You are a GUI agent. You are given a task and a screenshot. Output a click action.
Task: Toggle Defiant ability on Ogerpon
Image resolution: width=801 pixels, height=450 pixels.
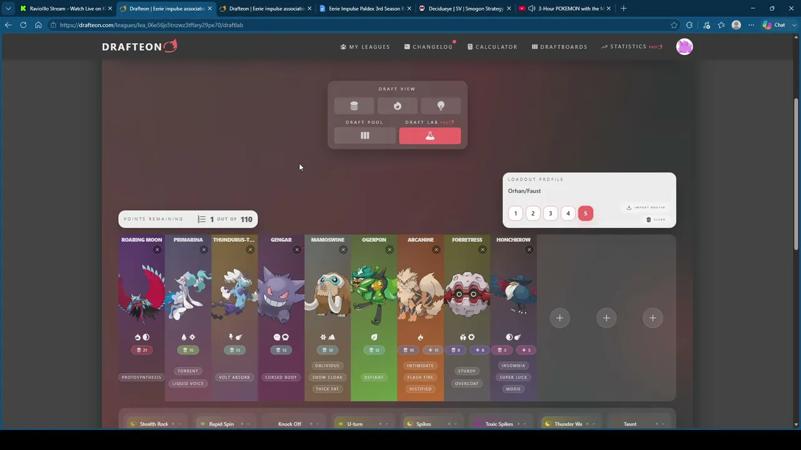(x=374, y=377)
